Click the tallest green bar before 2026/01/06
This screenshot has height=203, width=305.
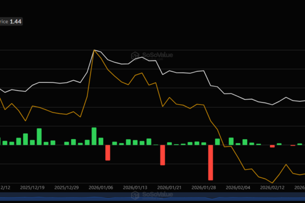[x=94, y=136]
